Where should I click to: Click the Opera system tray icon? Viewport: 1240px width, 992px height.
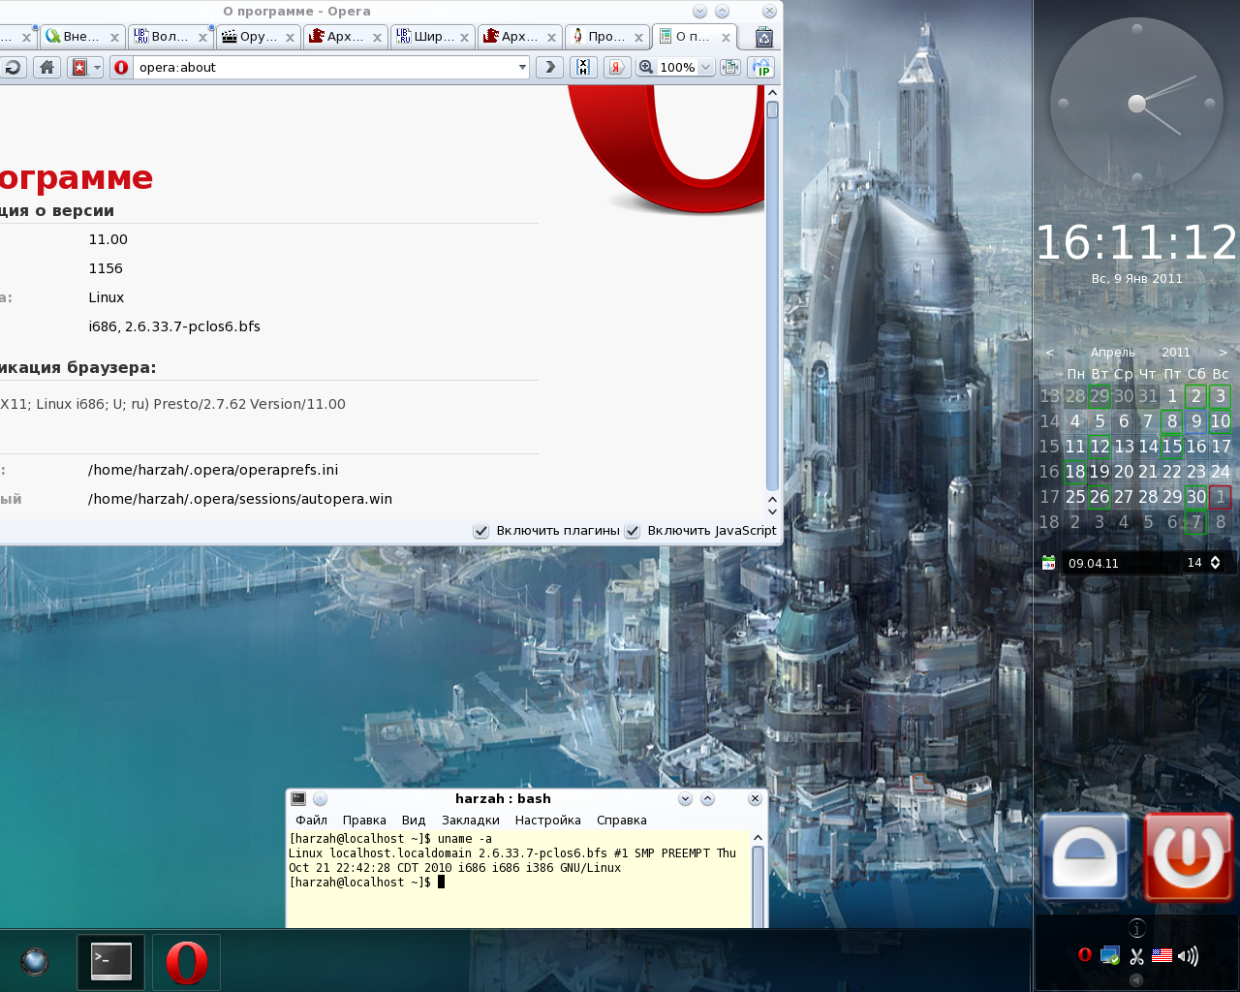(1085, 955)
